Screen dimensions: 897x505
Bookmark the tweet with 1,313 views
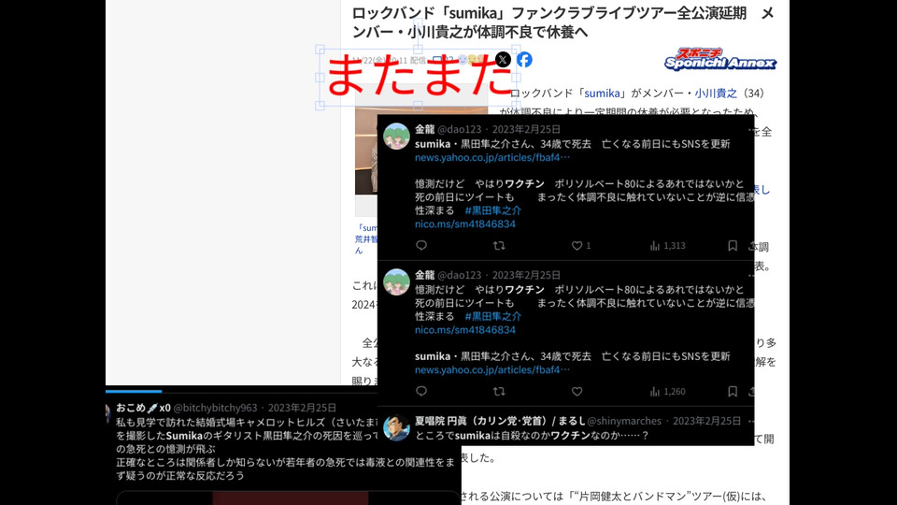click(x=733, y=246)
